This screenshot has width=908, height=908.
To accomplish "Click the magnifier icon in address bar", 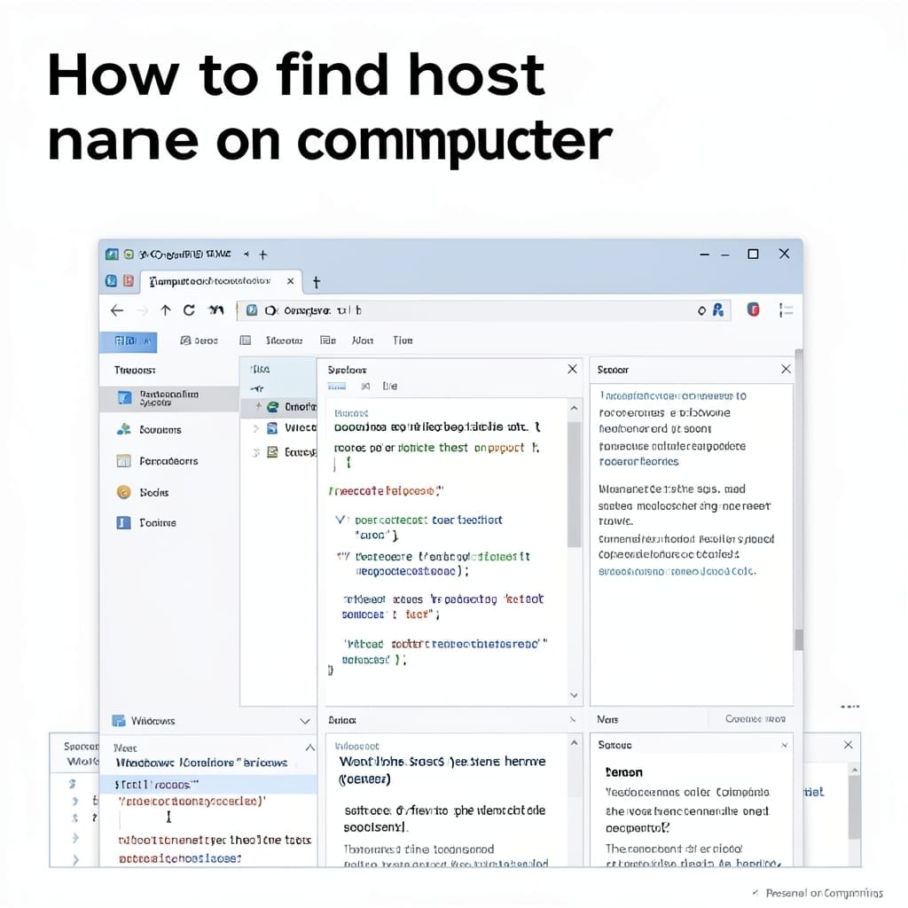I will (x=270, y=311).
